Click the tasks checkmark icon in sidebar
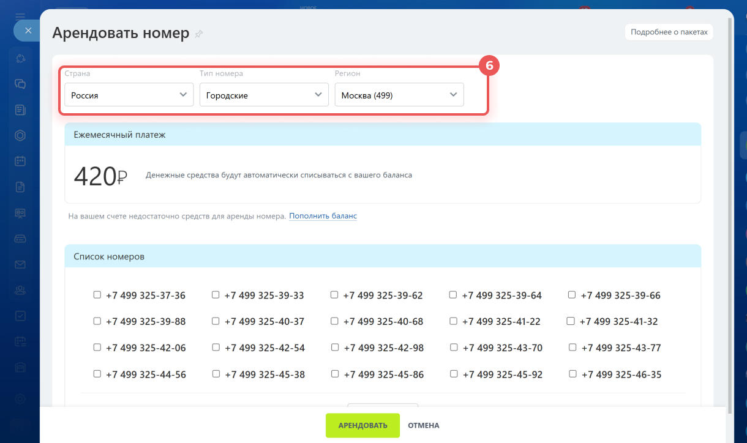Viewport: 747px width, 443px height. tap(20, 316)
